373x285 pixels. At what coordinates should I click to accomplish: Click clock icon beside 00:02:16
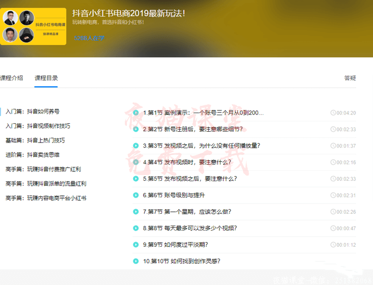tap(333, 162)
